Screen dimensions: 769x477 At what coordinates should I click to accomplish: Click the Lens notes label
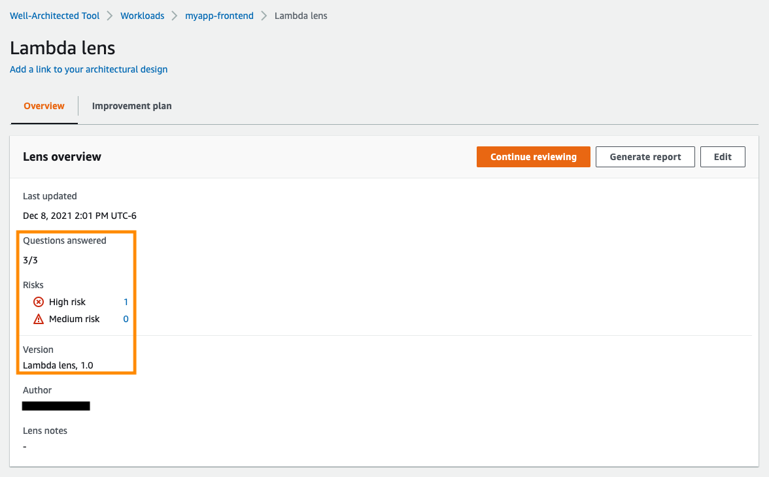(45, 431)
